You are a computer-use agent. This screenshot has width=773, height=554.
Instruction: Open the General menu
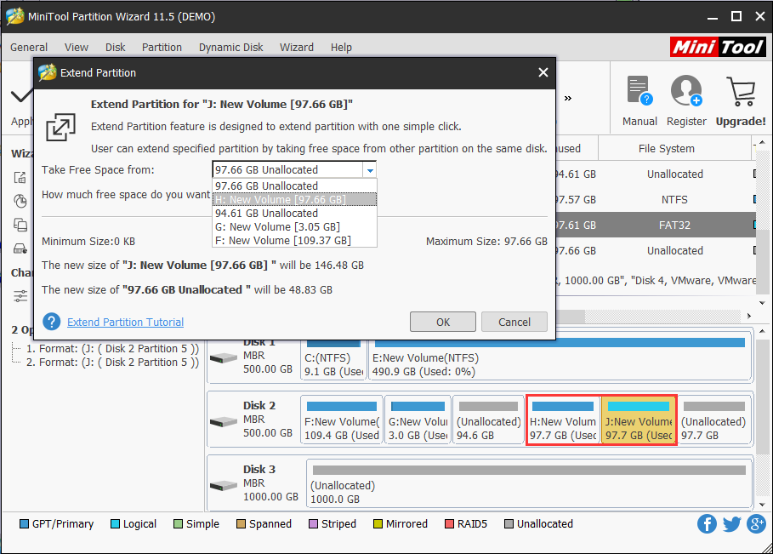pyautogui.click(x=29, y=48)
